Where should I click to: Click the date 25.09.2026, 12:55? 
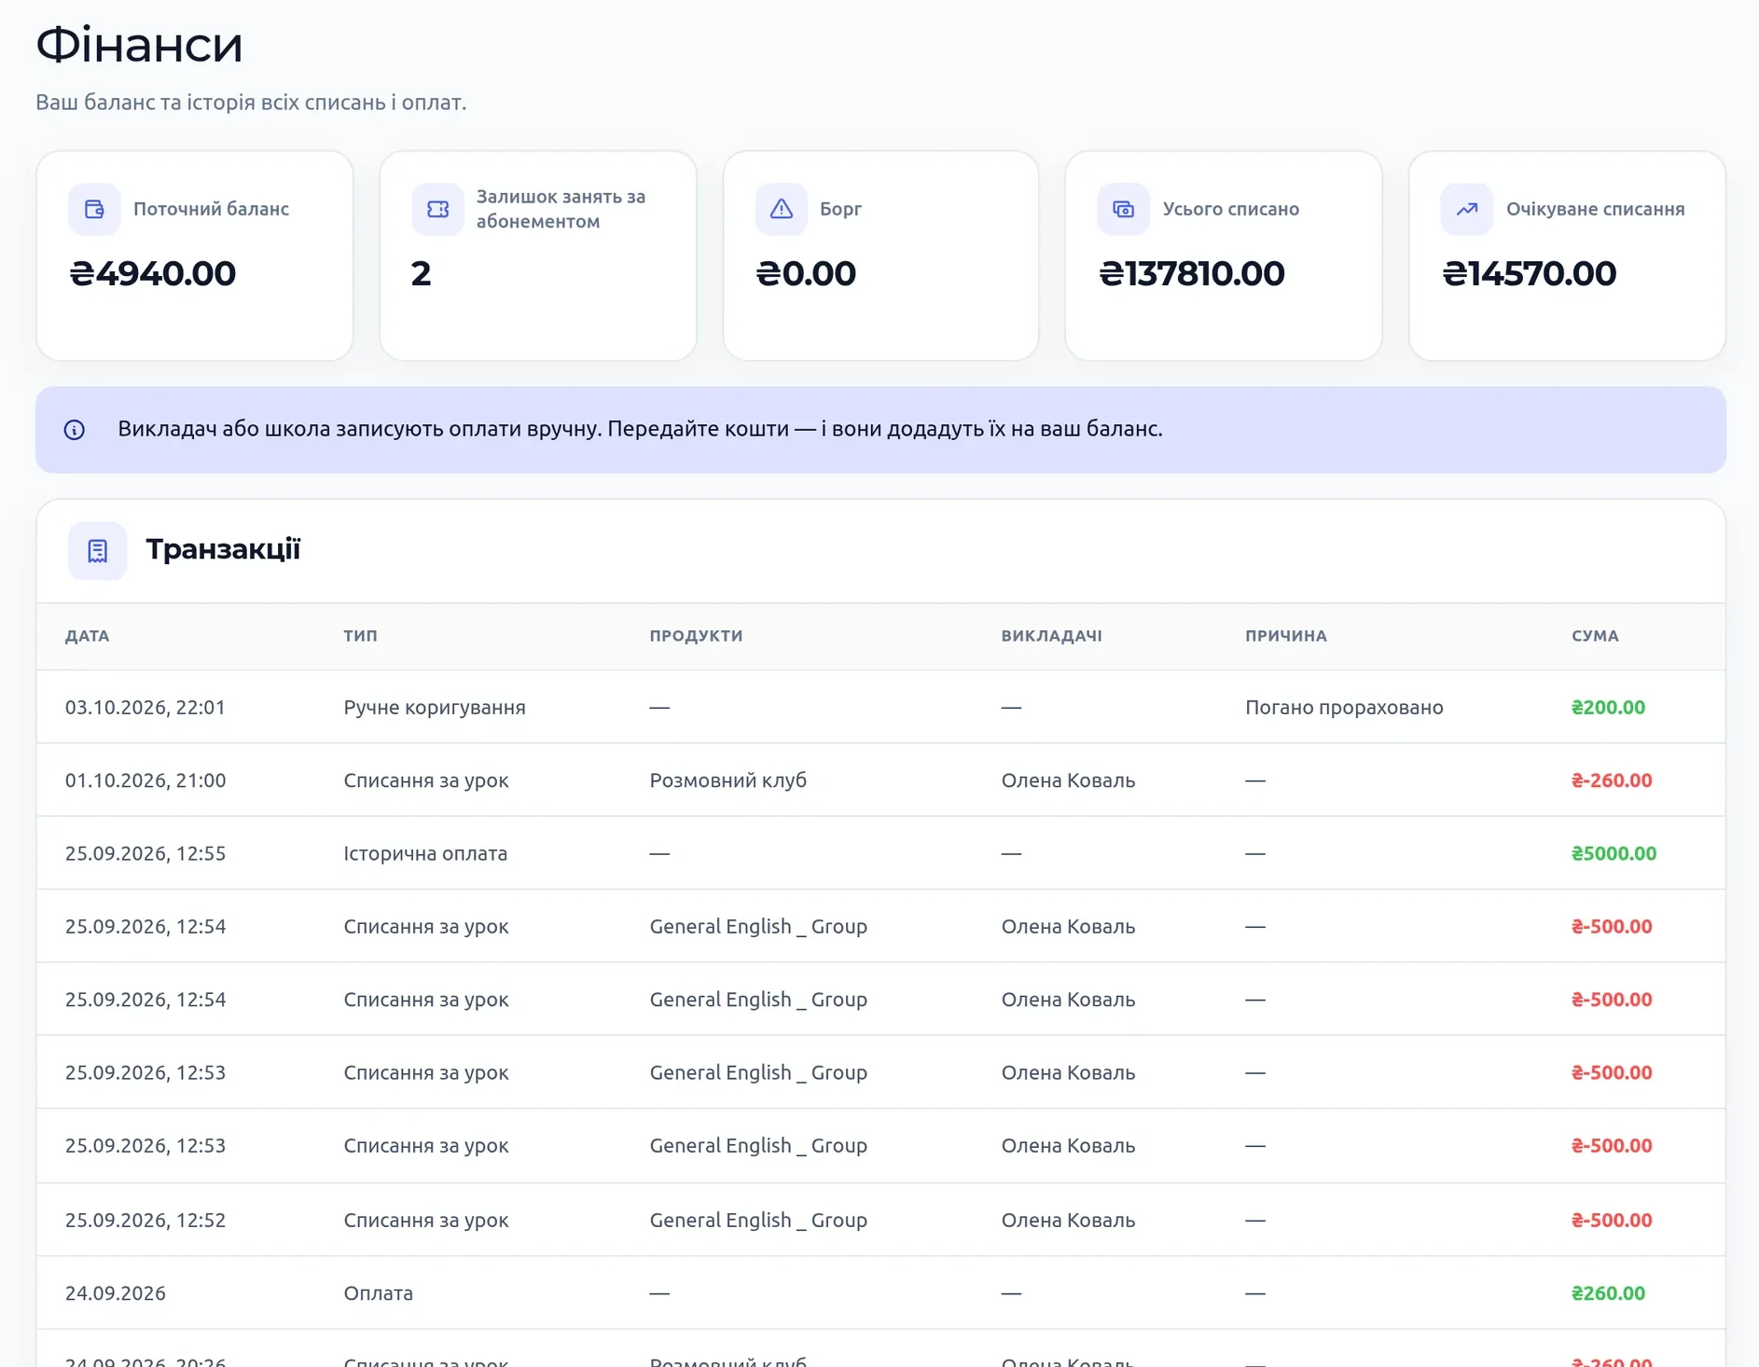click(145, 853)
